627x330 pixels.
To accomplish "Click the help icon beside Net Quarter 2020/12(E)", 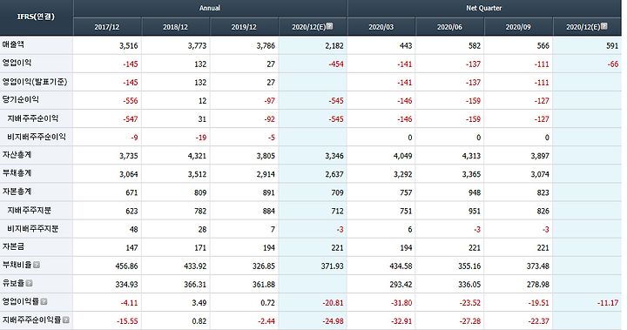I will tap(603, 26).
